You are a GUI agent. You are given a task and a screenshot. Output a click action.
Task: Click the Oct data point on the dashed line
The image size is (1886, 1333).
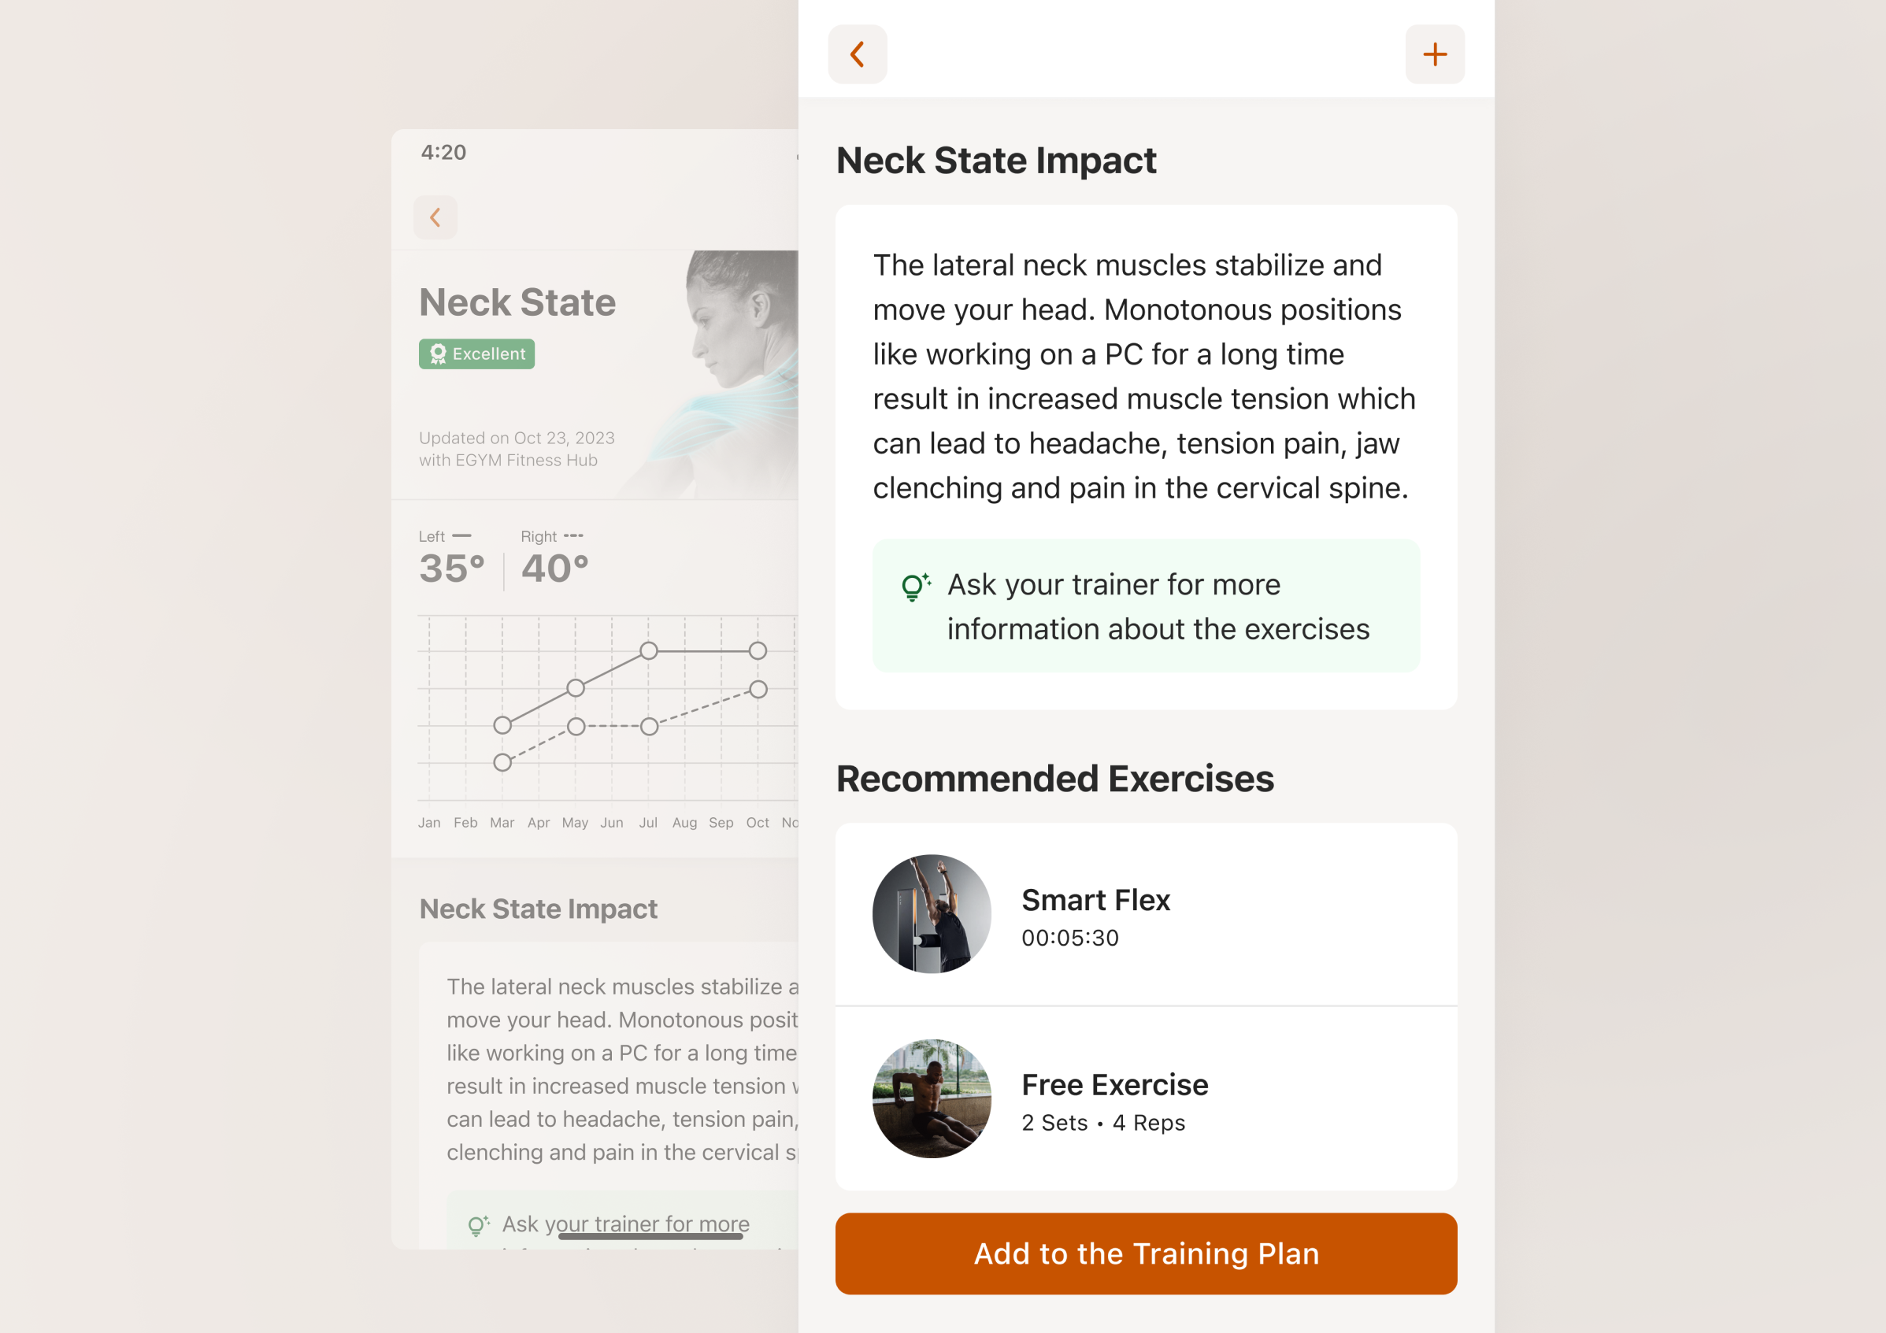point(758,690)
